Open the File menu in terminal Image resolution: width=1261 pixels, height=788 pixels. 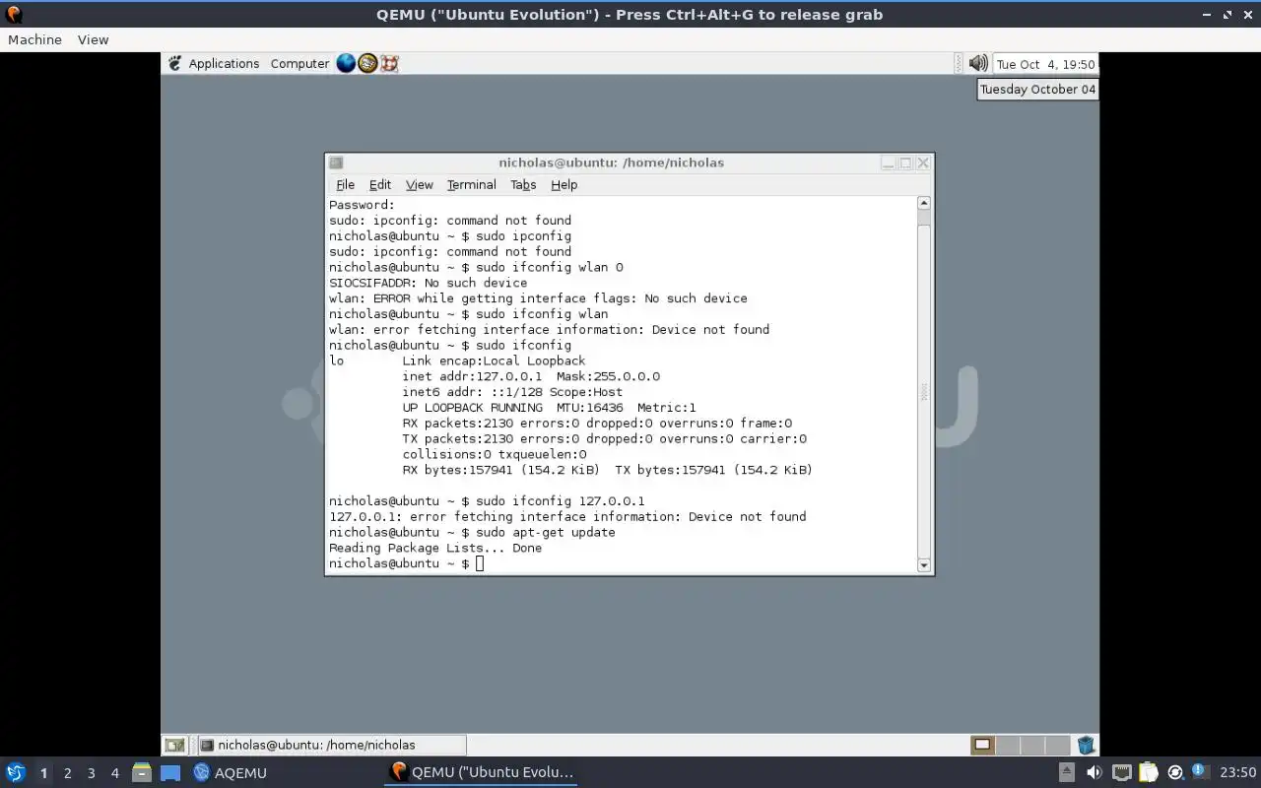pos(345,184)
